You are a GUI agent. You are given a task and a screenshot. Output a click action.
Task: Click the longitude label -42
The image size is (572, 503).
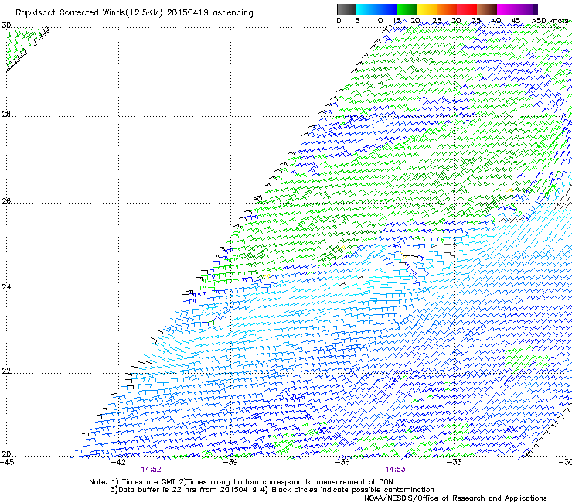click(x=118, y=462)
